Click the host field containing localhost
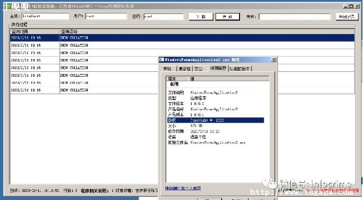Image resolution: width=363 pixels, height=200 pixels. (x=46, y=16)
